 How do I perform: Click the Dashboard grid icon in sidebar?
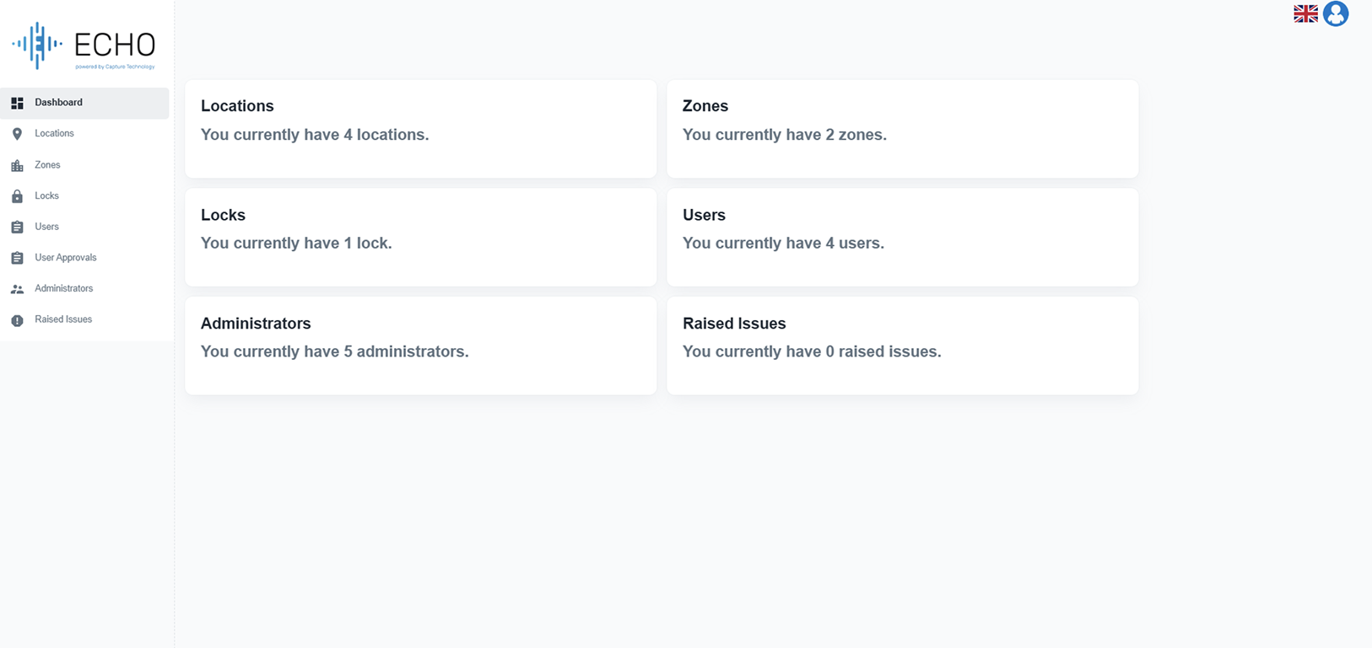(17, 103)
